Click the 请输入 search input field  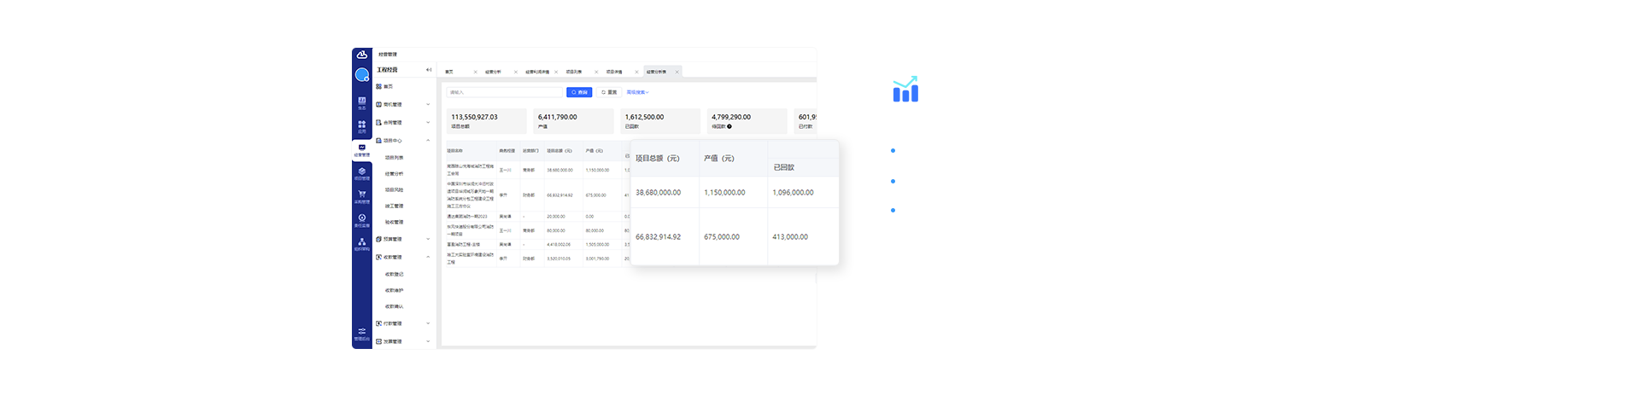tap(505, 92)
